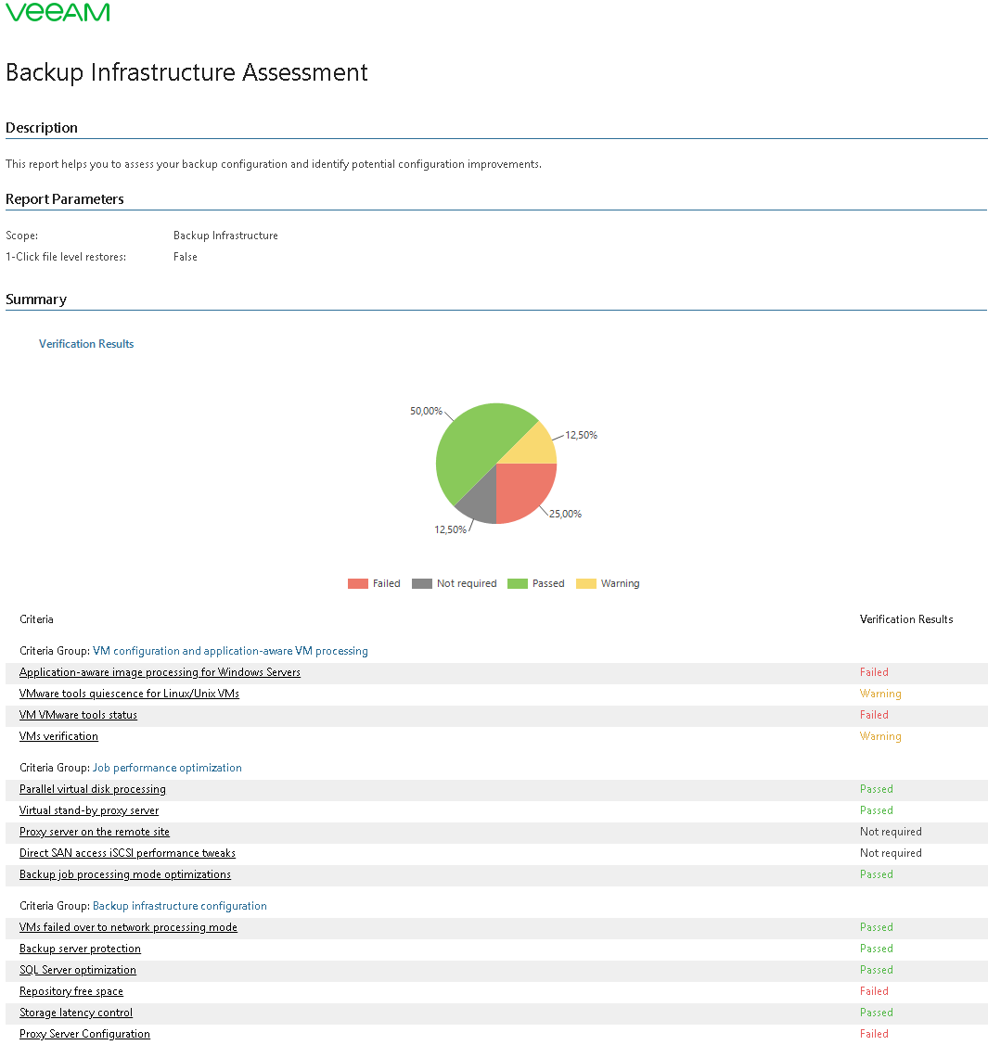
Task: Select the green Passed pie slice
Action: (473, 445)
